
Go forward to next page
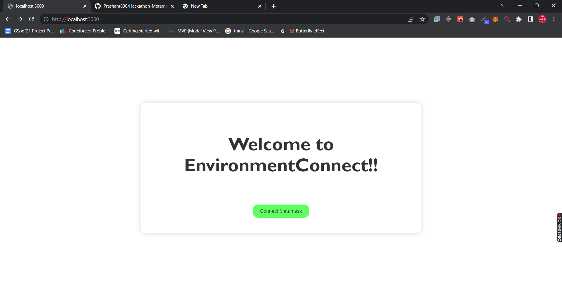point(20,19)
